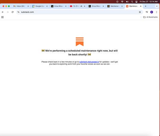
Task: Minimize window with the yellow button
Action: click(6, 6)
